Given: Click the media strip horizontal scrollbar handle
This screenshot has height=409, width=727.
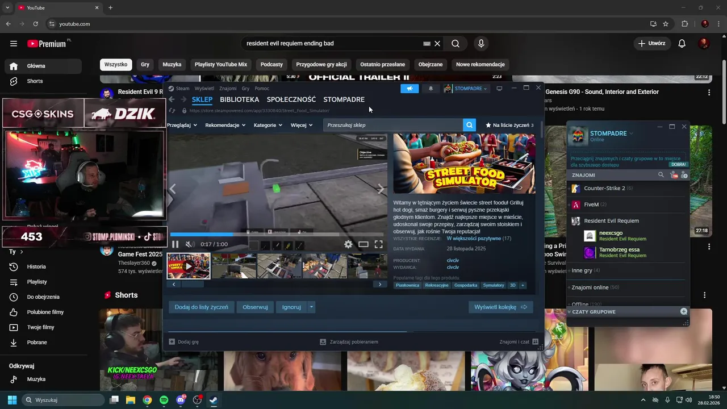Looking at the screenshot, I should tap(192, 284).
